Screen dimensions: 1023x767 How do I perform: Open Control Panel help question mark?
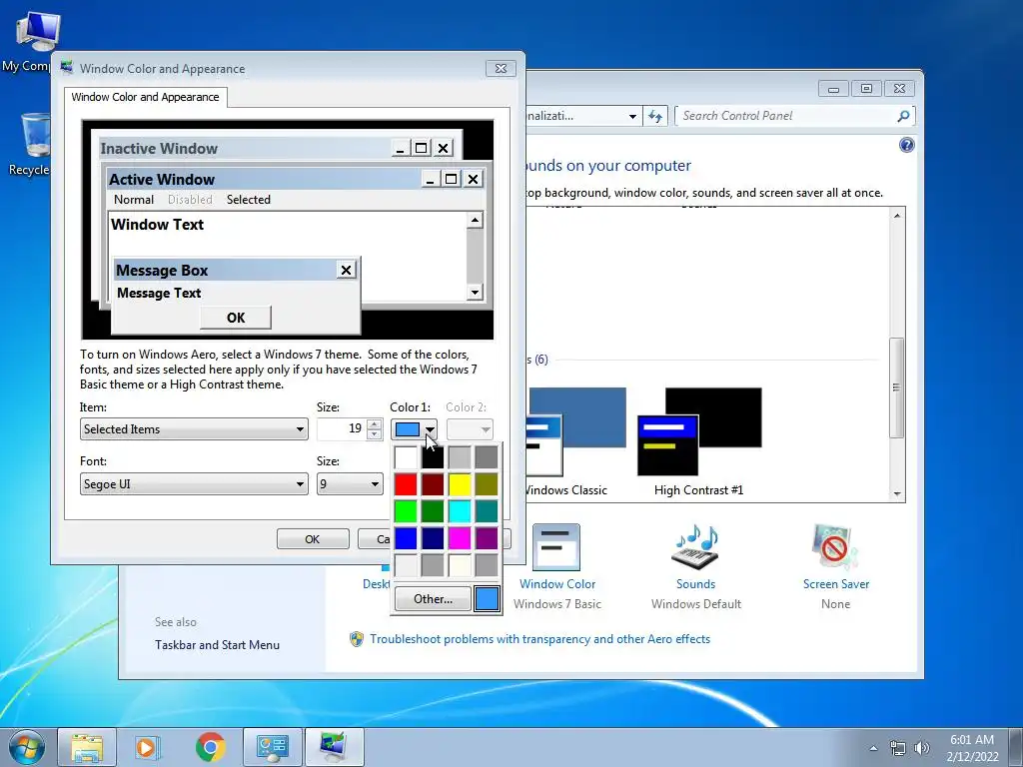point(906,145)
